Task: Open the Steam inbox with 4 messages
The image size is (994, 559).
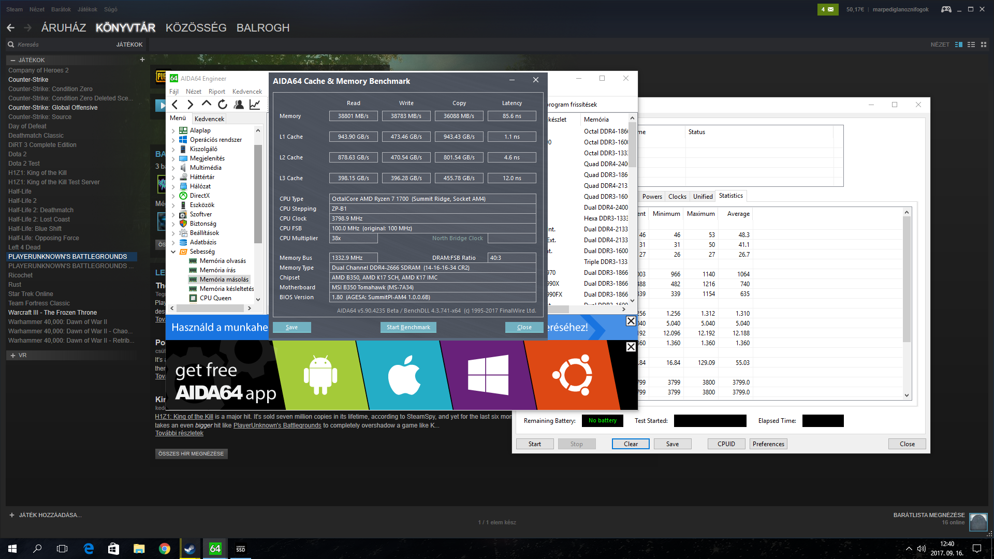Action: click(828, 9)
